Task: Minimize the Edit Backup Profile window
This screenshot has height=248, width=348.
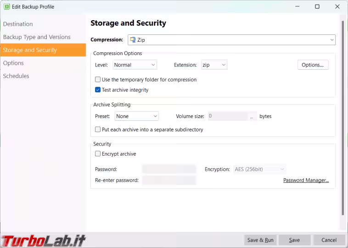Action: click(297, 7)
